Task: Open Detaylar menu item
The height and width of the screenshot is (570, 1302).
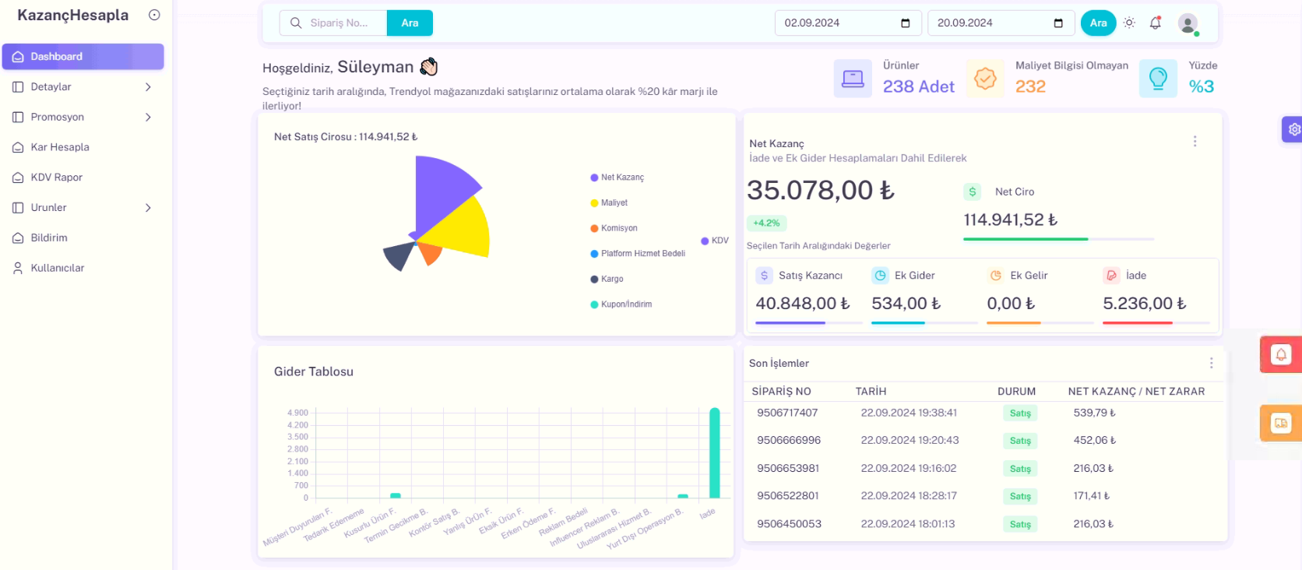Action: pos(83,87)
